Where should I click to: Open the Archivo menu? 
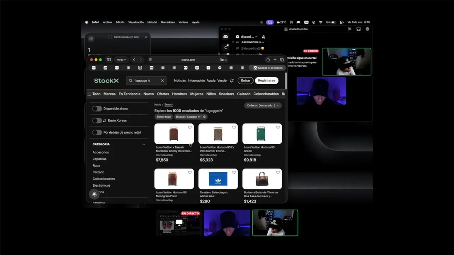tap(107, 22)
